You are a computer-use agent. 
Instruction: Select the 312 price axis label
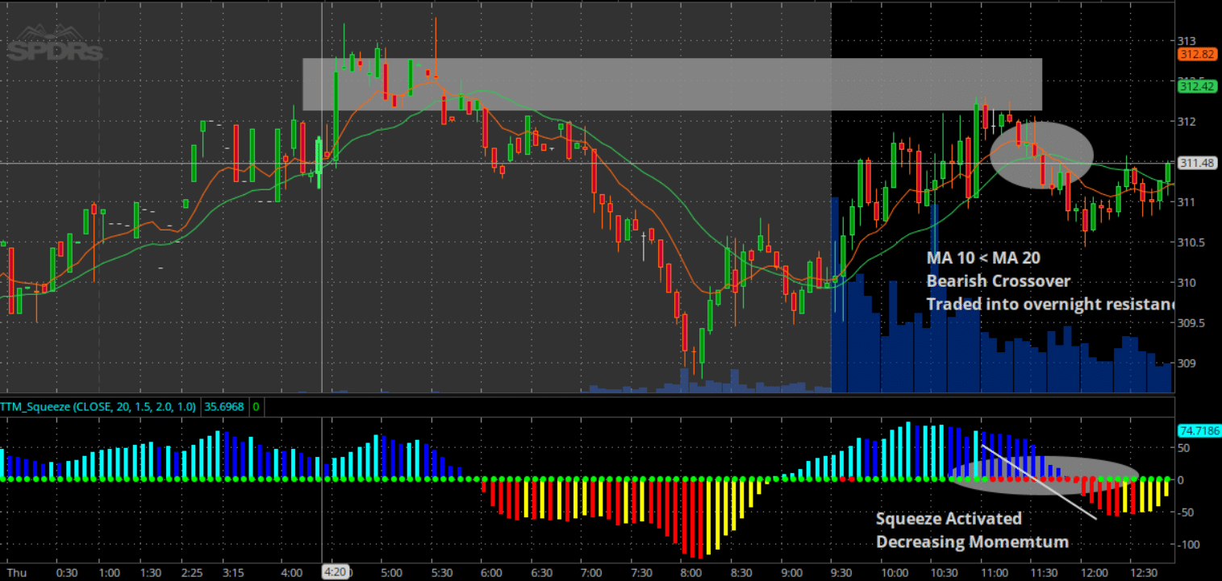coord(1186,122)
